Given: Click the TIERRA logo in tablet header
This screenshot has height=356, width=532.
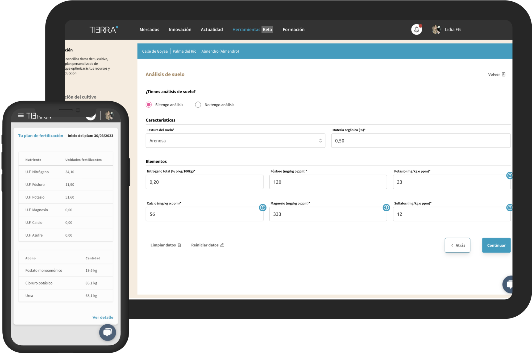Looking at the screenshot, I should click(x=104, y=30).
